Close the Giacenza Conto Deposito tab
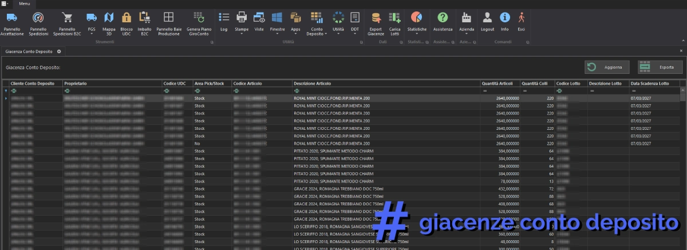687x250 pixels. point(59,51)
